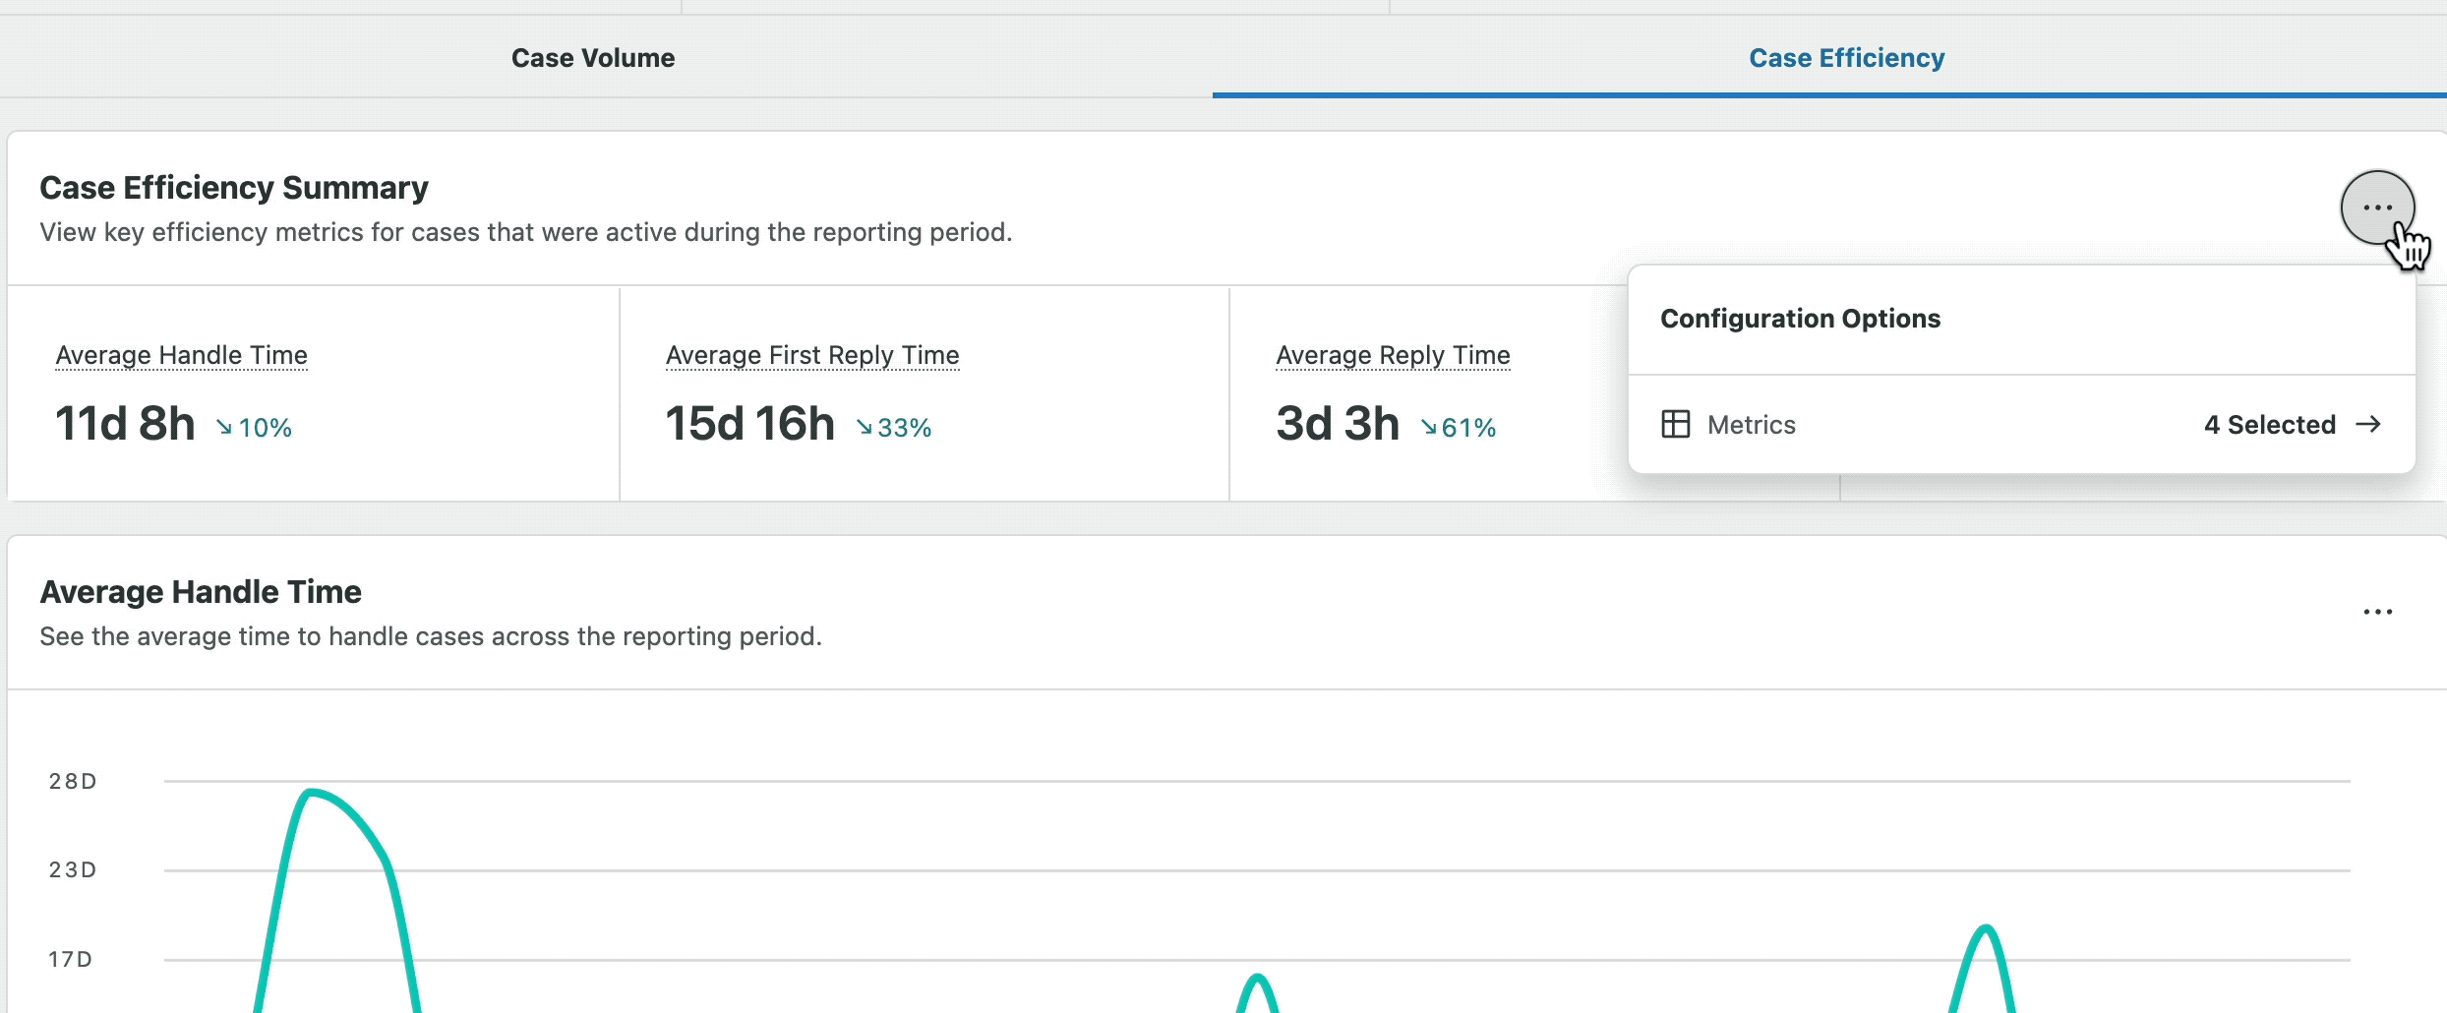Select the Case Efficiency tab

[x=1846, y=58]
